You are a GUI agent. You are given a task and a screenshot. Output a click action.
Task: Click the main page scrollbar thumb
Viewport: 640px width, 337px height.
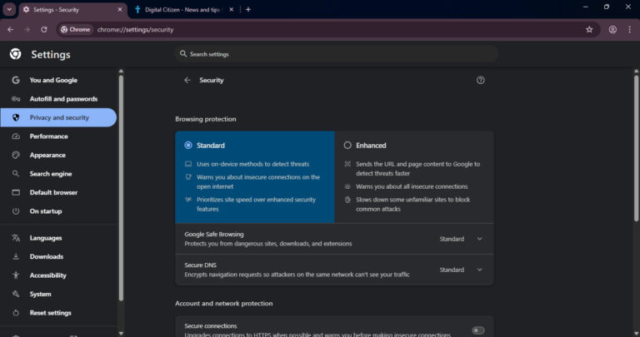[636, 148]
